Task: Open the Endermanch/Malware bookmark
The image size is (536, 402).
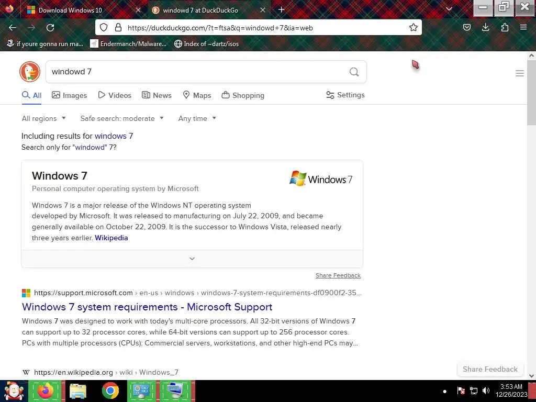Action: 128,44
